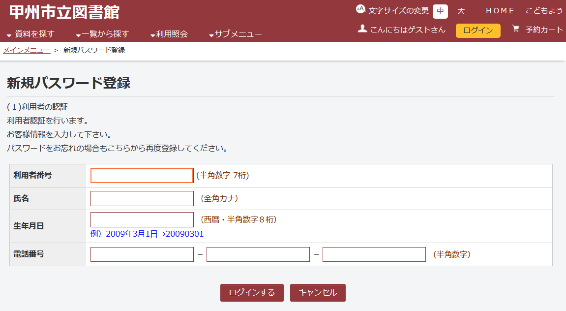Image resolution: width=566 pixels, height=311 pixels.
Task: Focus the 氏名 input field
Action: click(x=142, y=199)
